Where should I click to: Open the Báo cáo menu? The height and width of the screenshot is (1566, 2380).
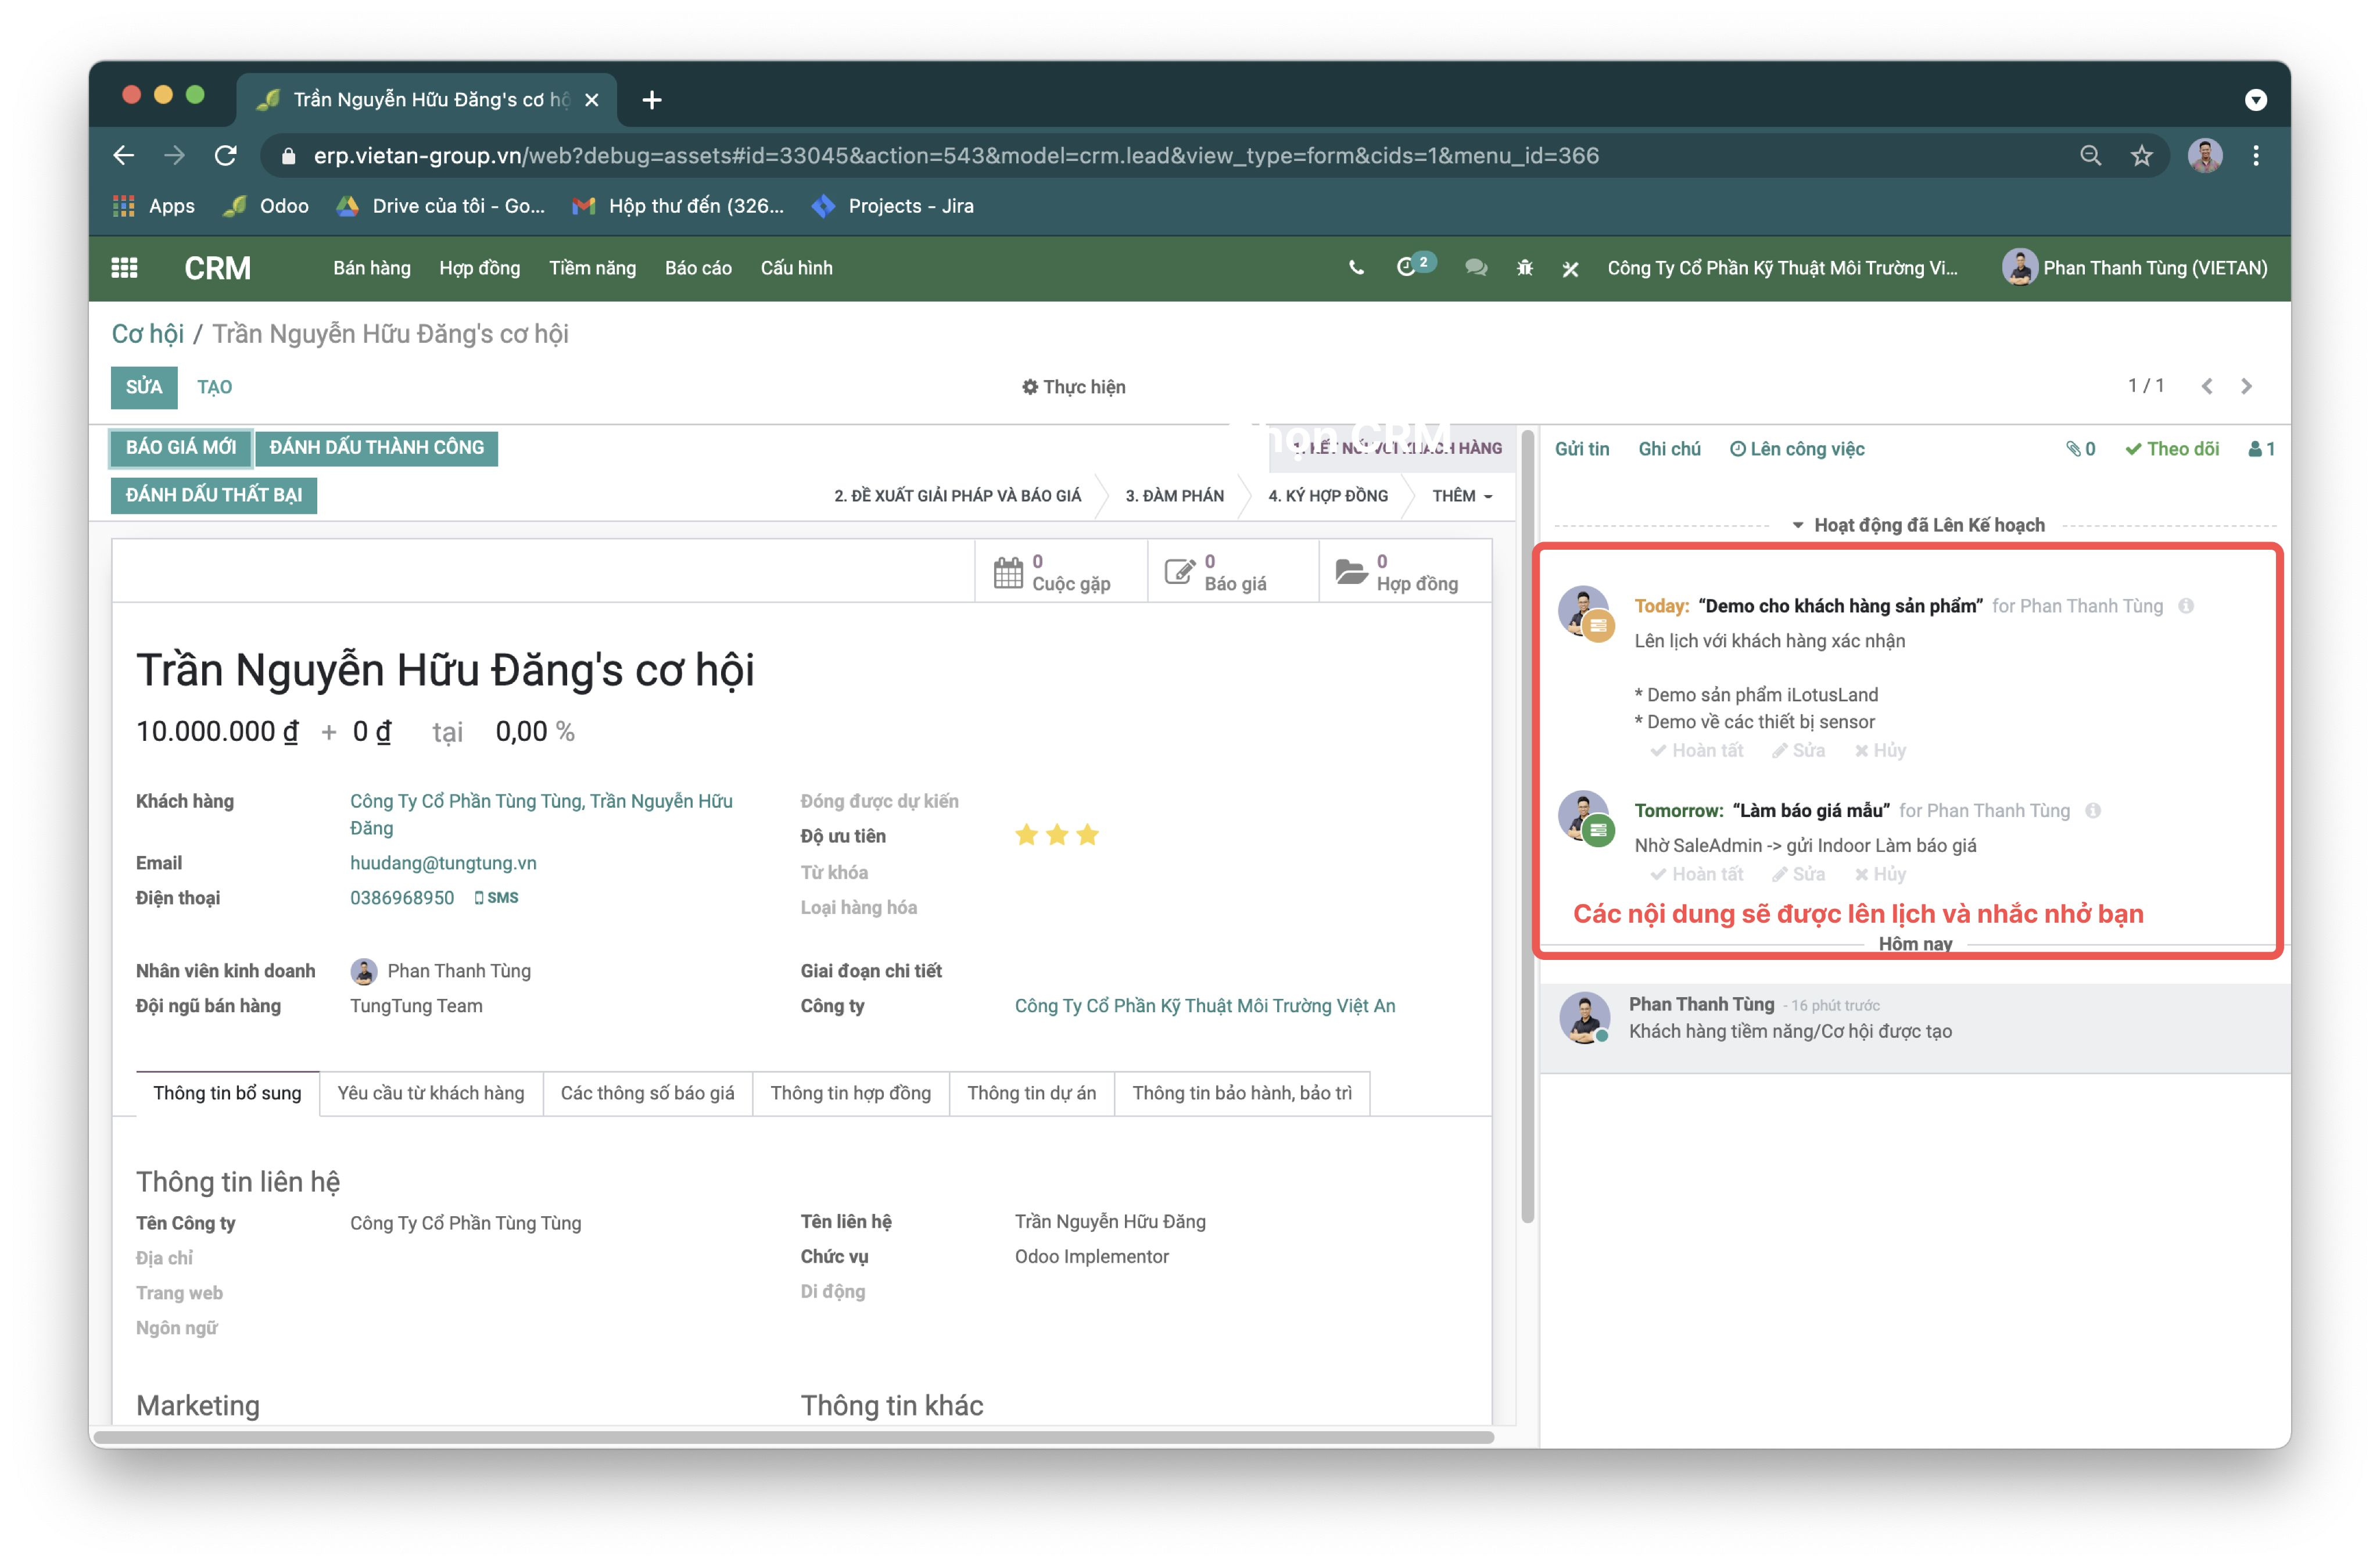pos(698,268)
